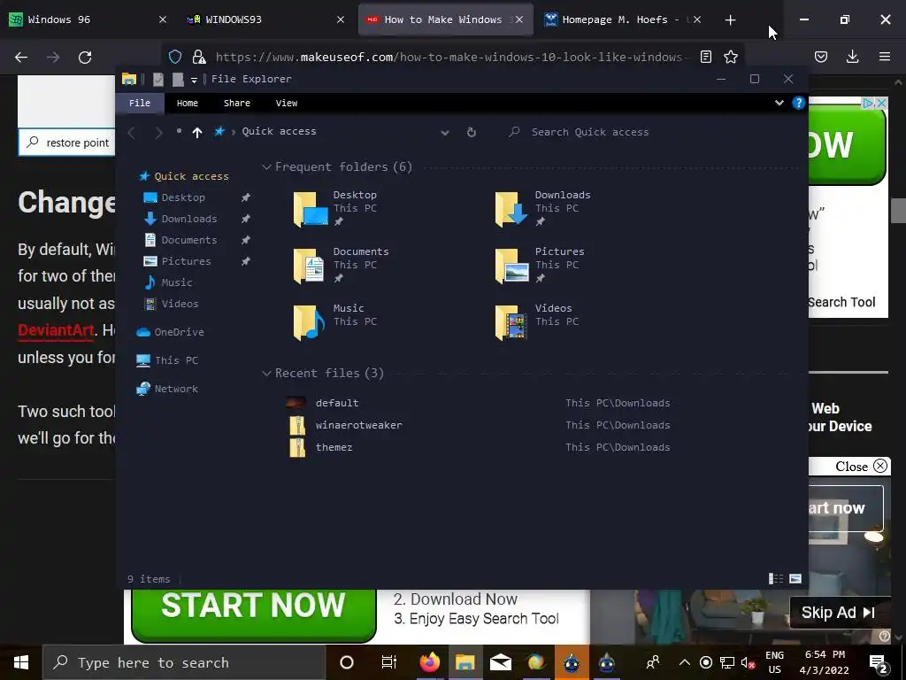Switch to details view layout
Viewport: 906px width, 680px height.
tap(775, 579)
